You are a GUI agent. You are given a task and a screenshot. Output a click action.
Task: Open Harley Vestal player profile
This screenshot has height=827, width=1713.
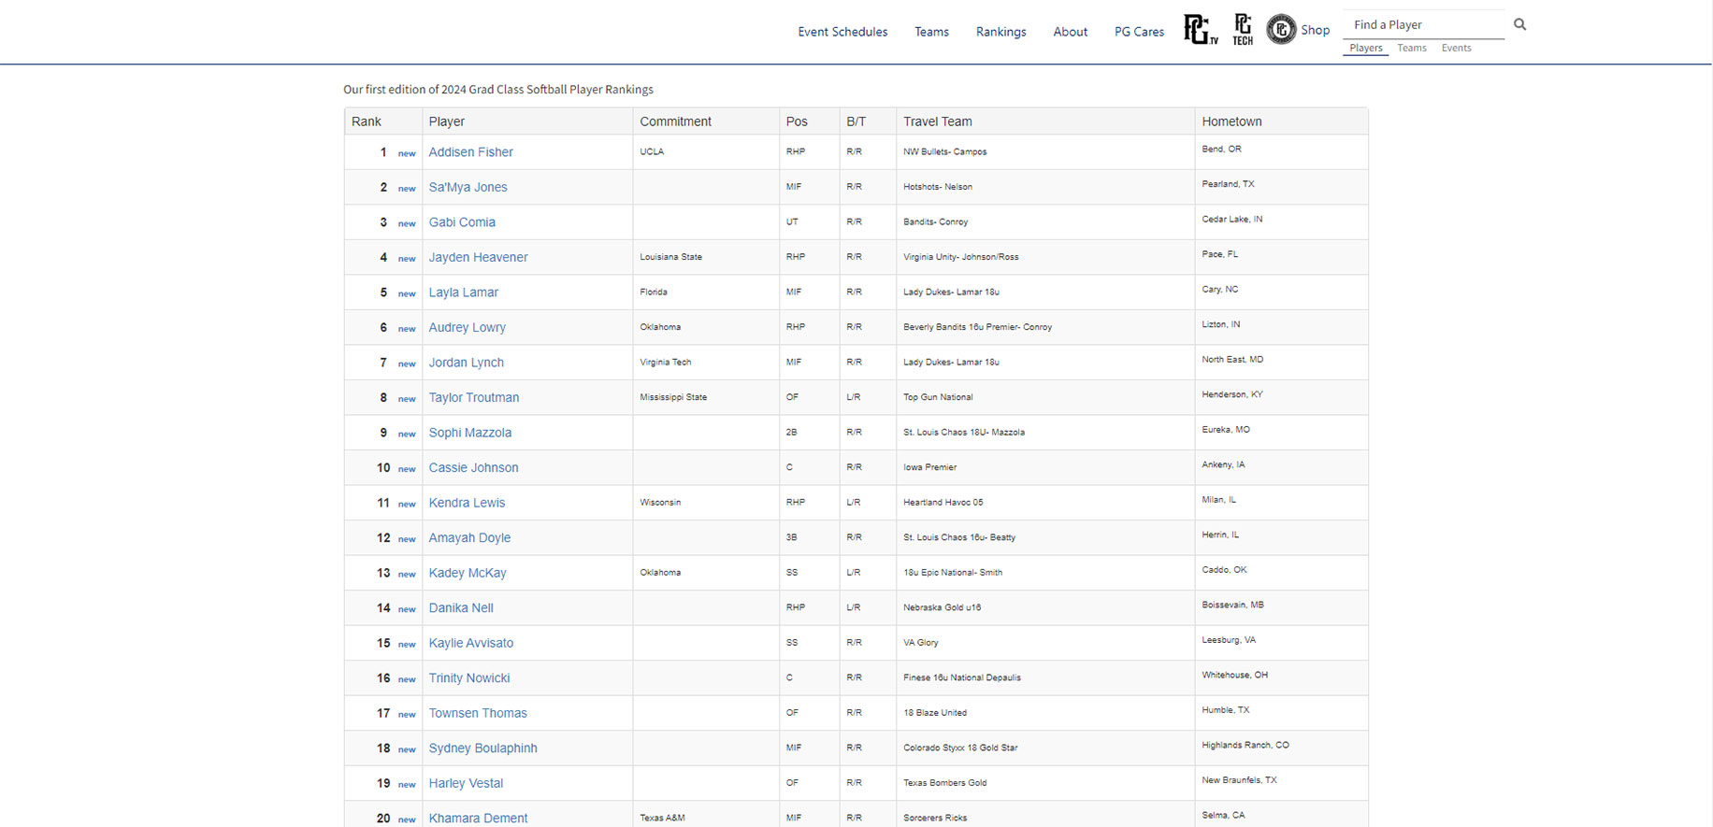pyautogui.click(x=466, y=782)
